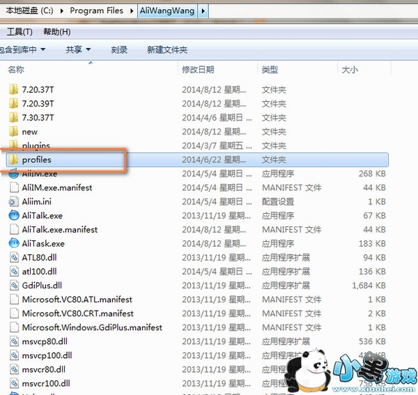
Task: Click the msvcp80.dll file icon
Action: [14, 341]
